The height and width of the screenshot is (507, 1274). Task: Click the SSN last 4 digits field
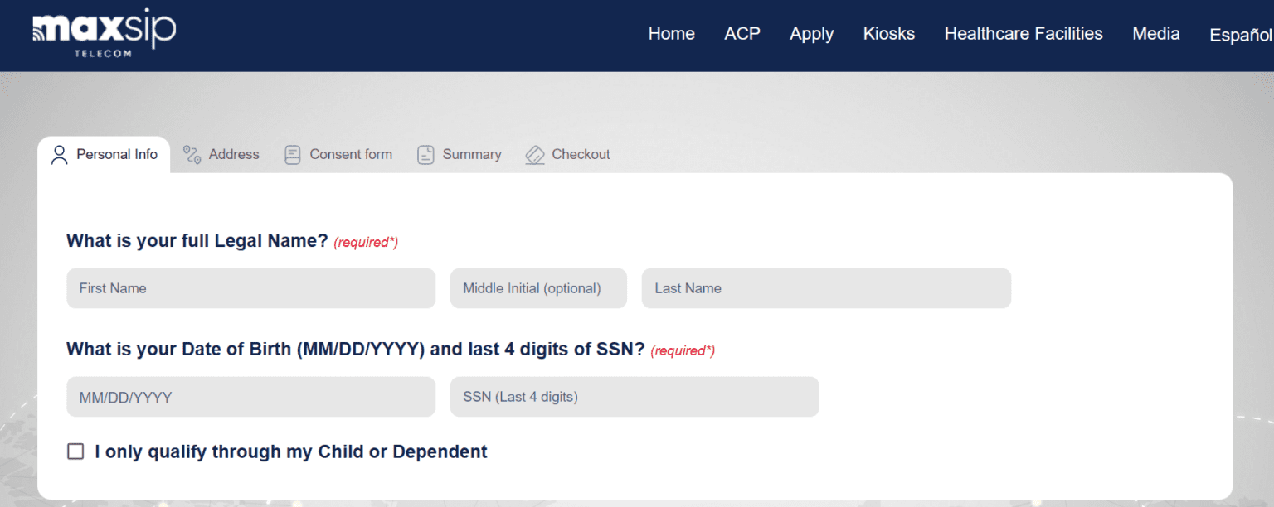(x=635, y=397)
